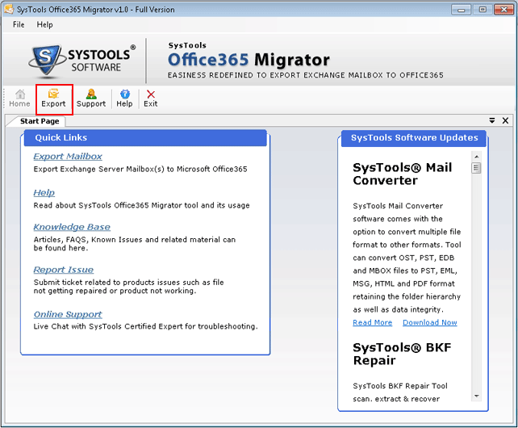Click the SysTools Mail Converter heading
This screenshot has height=428, width=518.
(x=402, y=174)
